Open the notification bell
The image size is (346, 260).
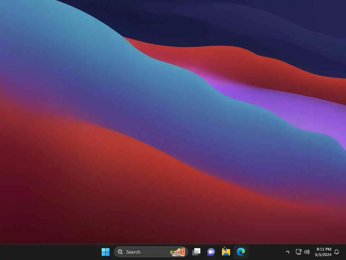(337, 252)
